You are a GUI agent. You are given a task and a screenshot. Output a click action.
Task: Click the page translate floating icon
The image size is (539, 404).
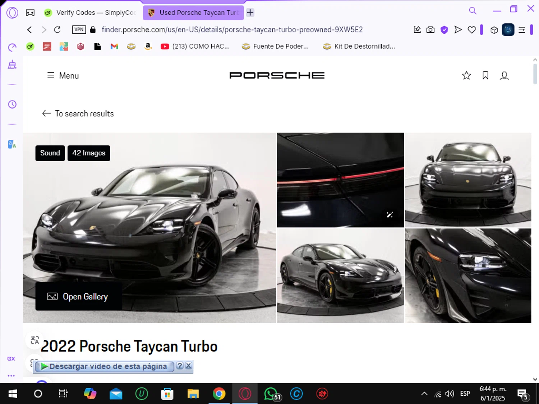pos(35,340)
